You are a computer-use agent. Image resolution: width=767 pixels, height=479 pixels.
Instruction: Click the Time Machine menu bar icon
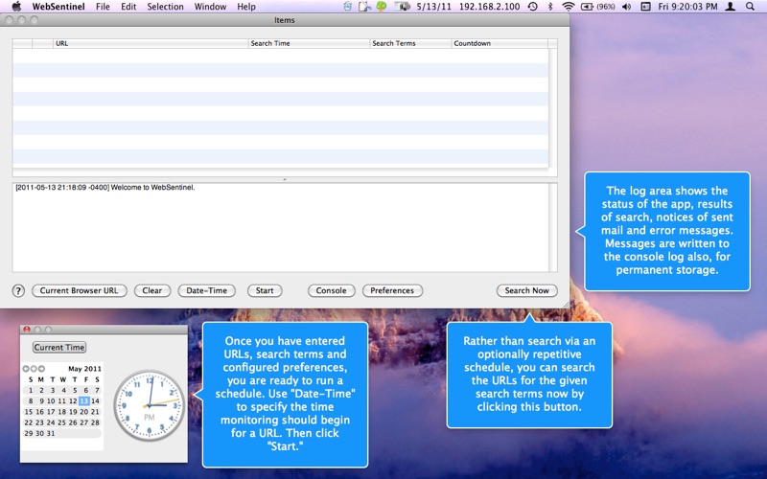(533, 7)
